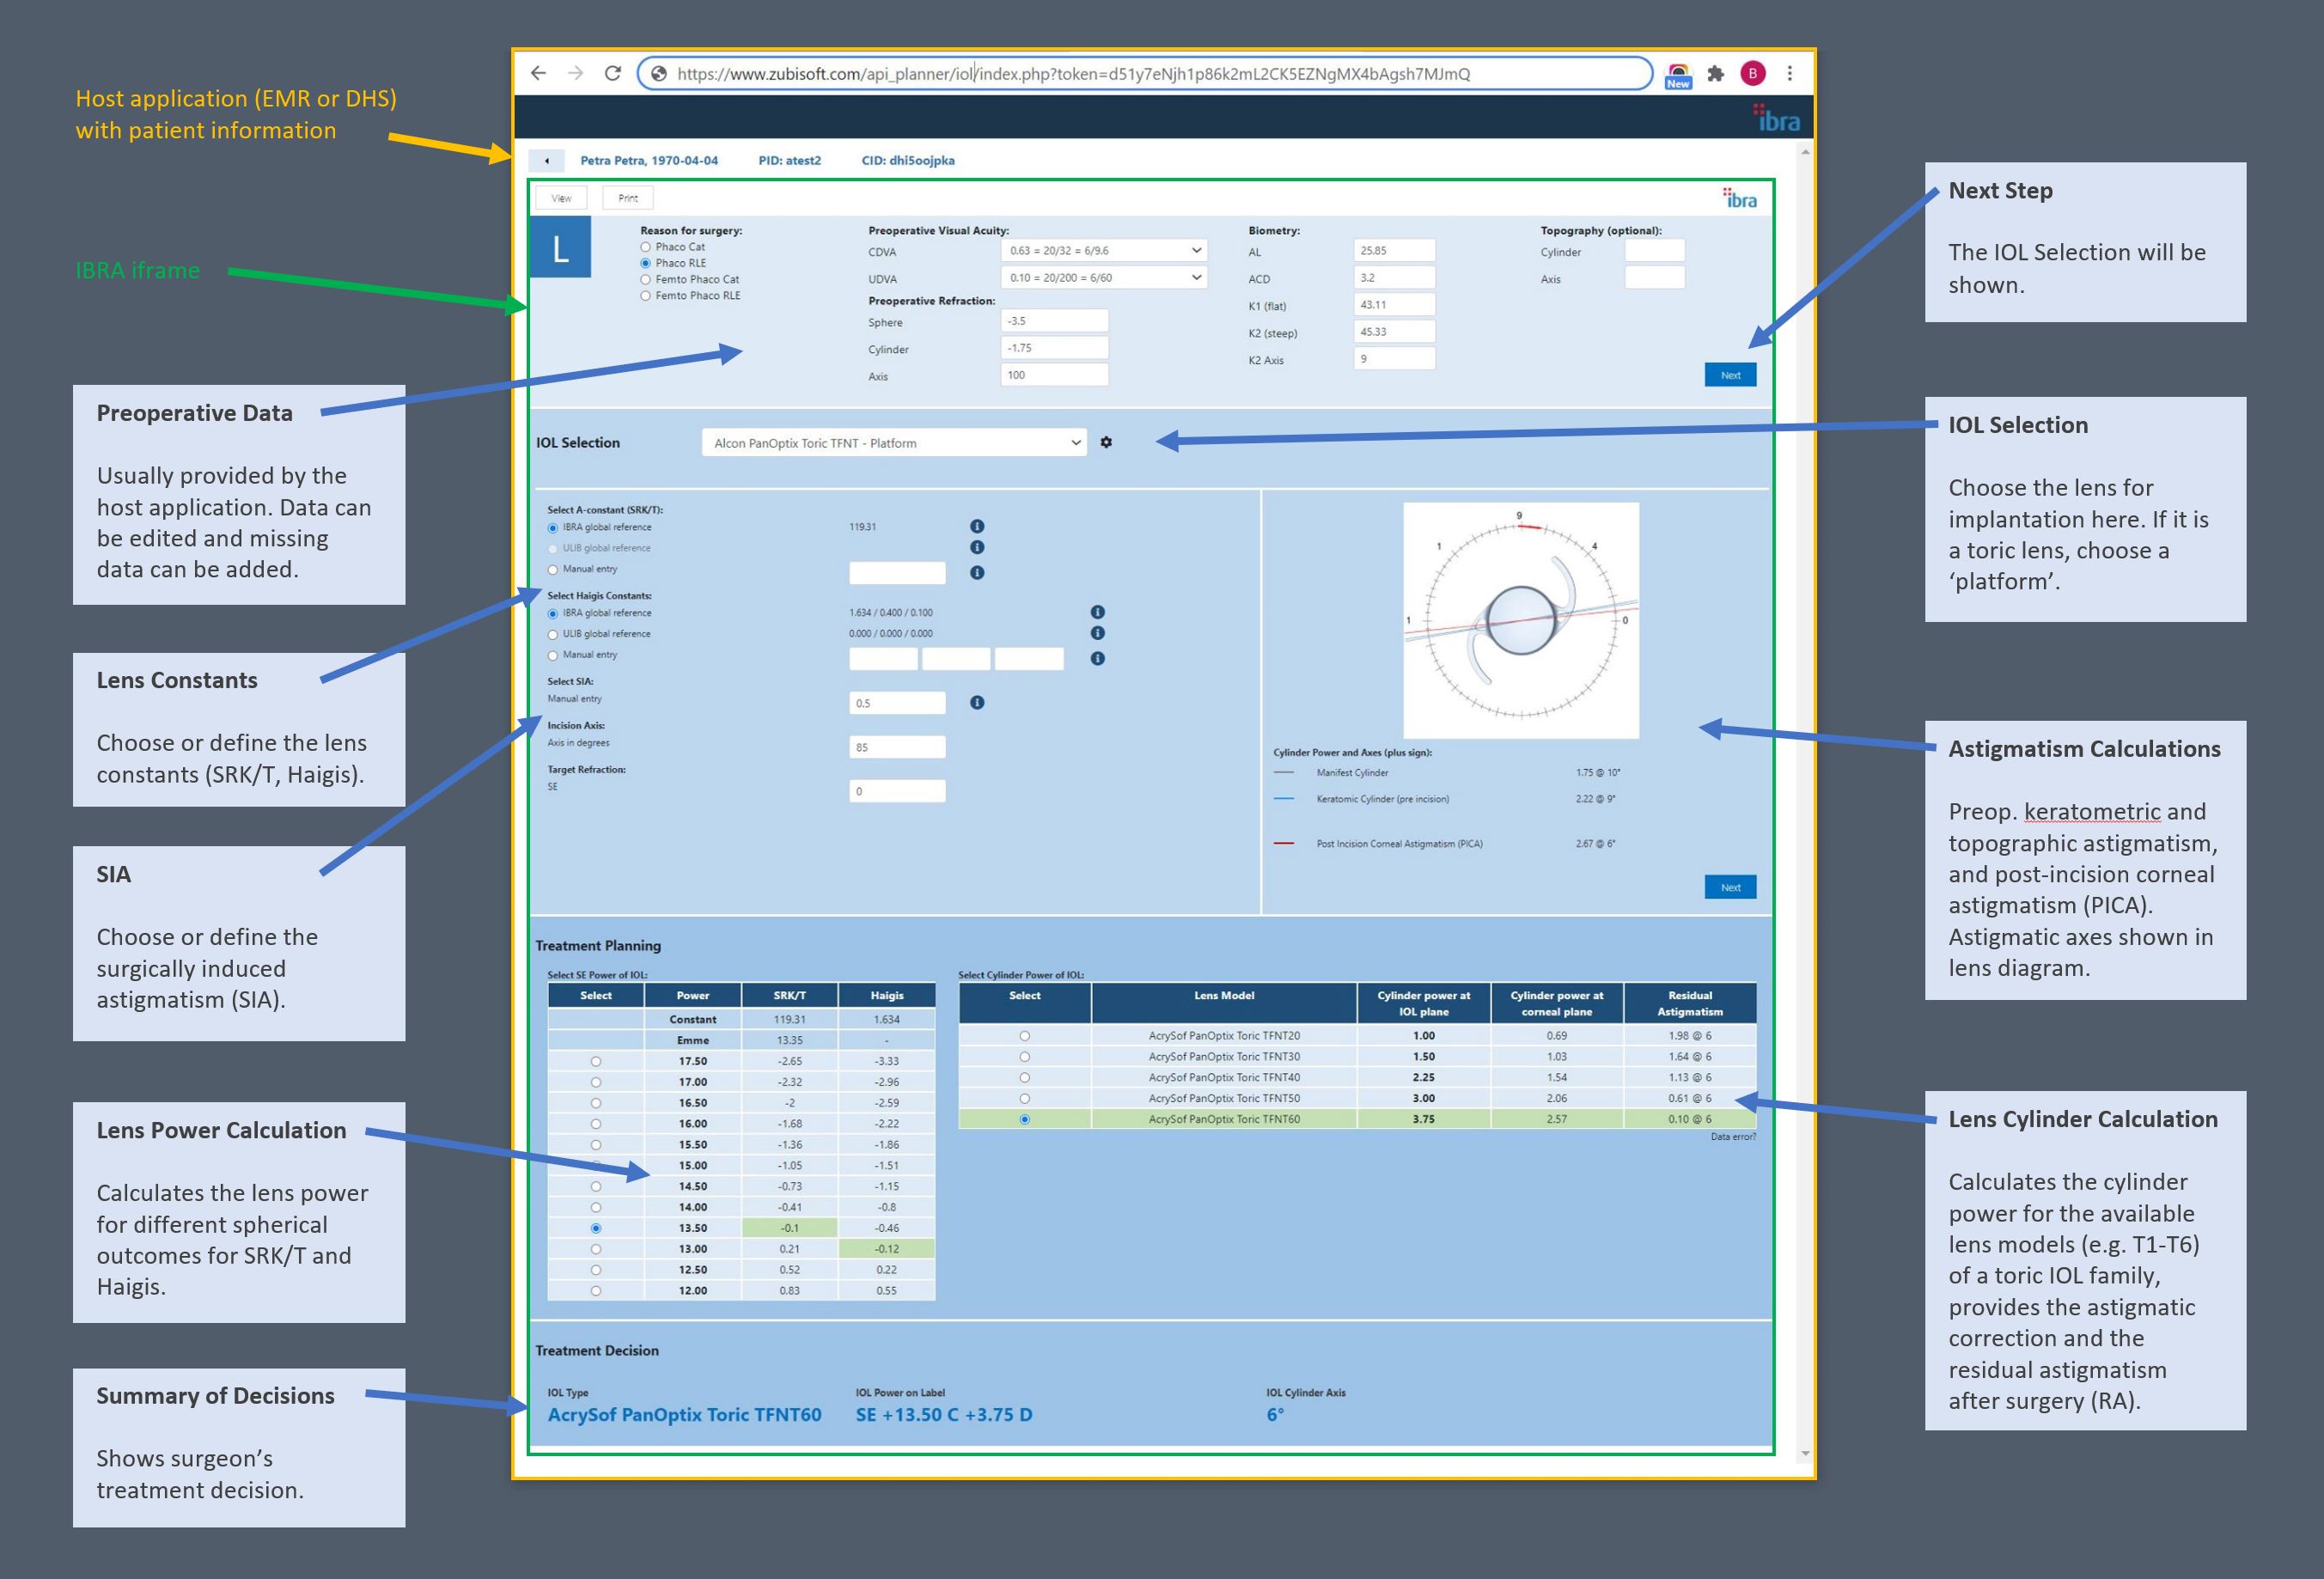This screenshot has height=1579, width=2324.
Task: Click the page vertical scrollbar down arrow
Action: [x=1805, y=1453]
